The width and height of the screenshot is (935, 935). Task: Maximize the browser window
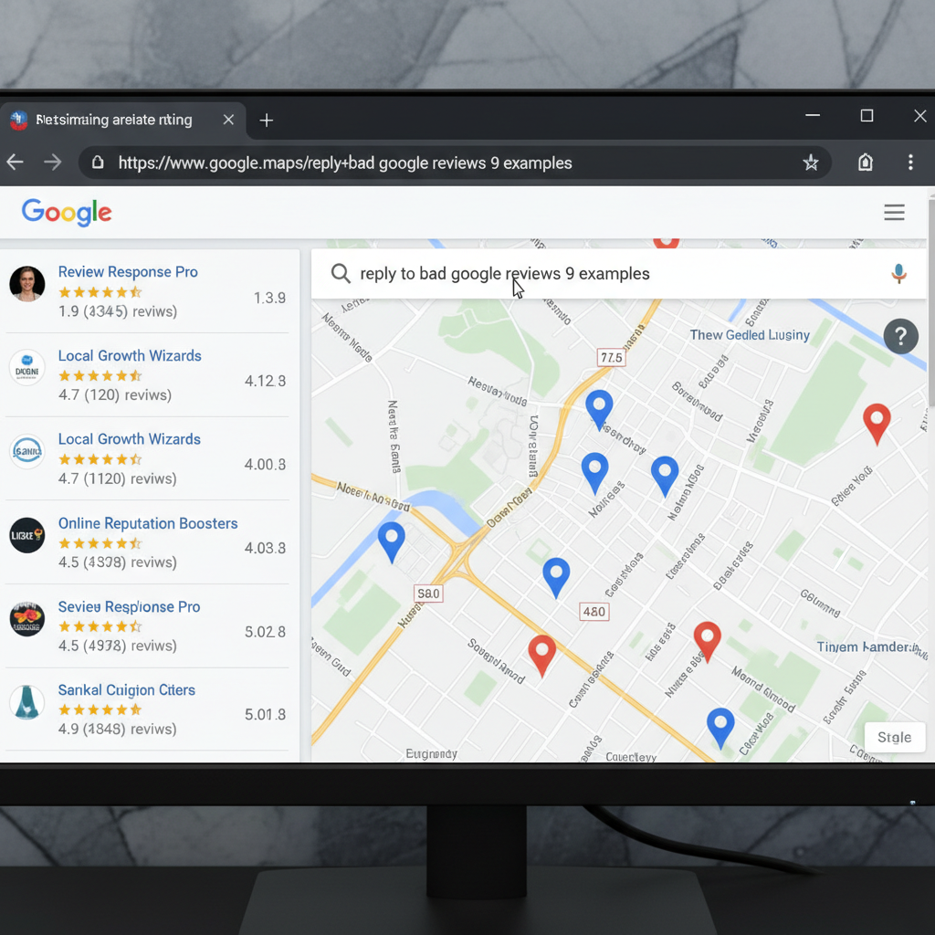coord(867,115)
